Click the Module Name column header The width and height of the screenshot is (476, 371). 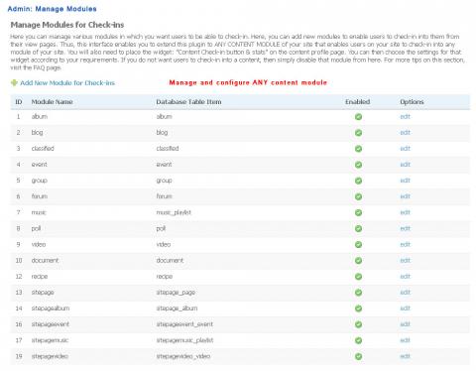tap(52, 102)
